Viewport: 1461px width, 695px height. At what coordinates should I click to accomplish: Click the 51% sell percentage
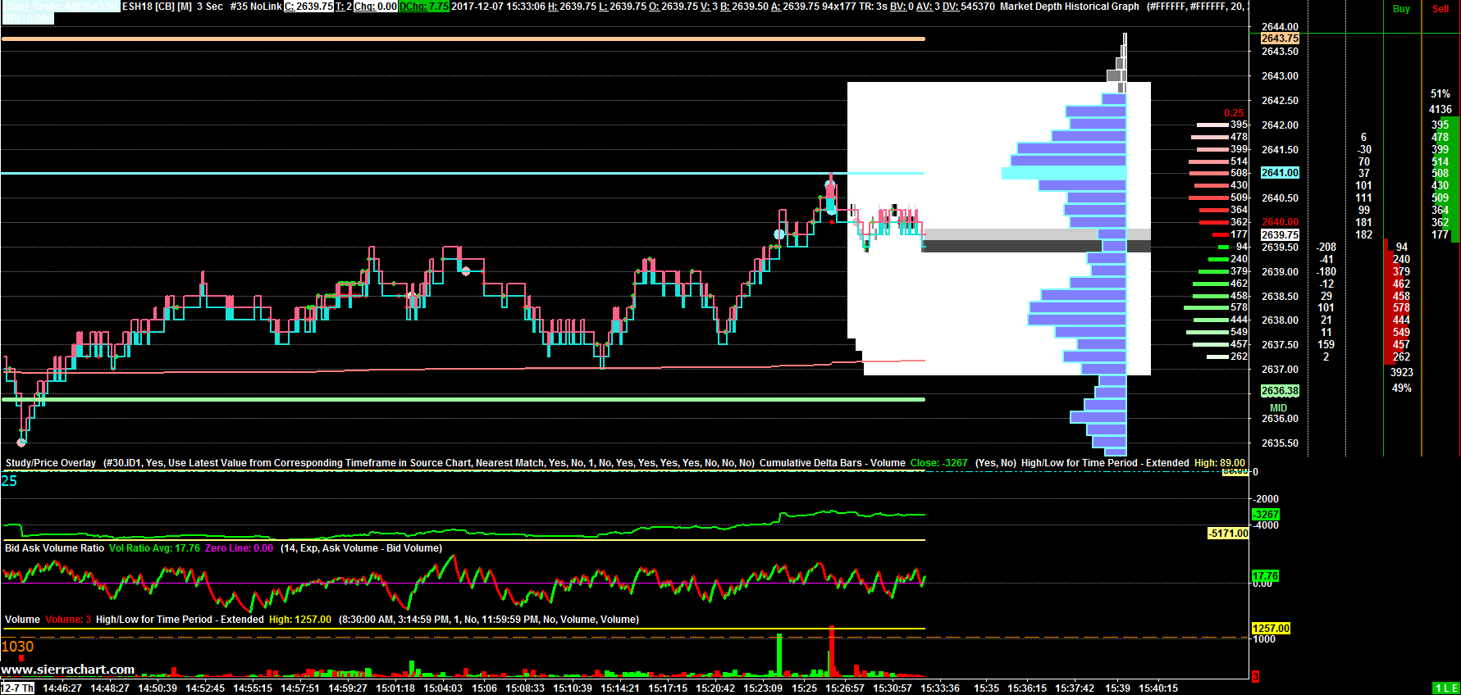click(x=1440, y=94)
